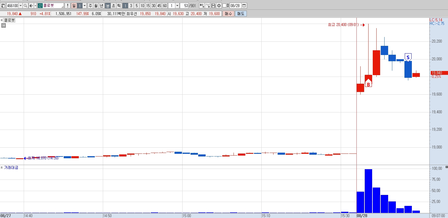This screenshot has height=218, width=448.
Task: Click the 08/28 date input field
Action: pyautogui.click(x=236, y=6)
